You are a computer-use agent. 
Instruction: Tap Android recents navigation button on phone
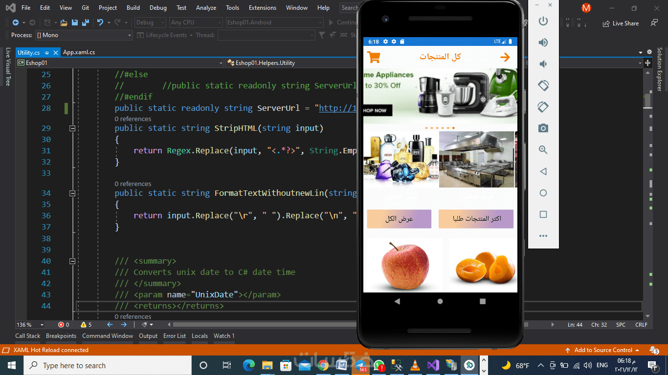(483, 301)
